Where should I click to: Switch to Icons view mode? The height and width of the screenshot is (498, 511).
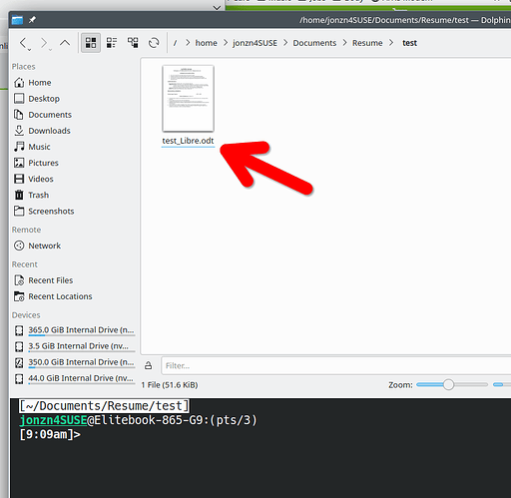pos(91,43)
